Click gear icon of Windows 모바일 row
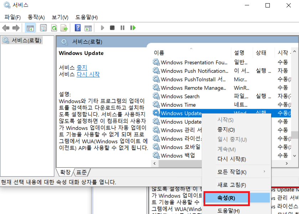The height and width of the screenshot is (214, 299). click(x=156, y=147)
